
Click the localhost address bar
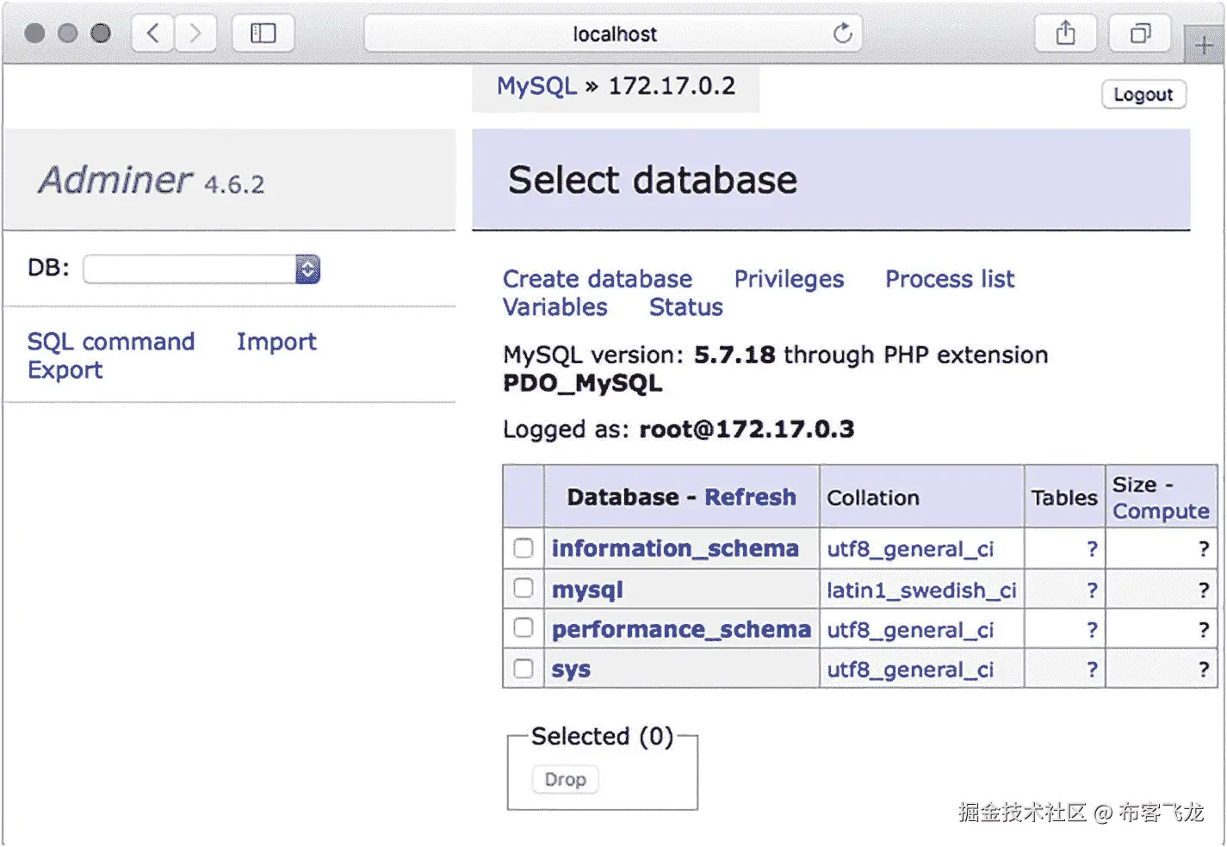[x=613, y=34]
